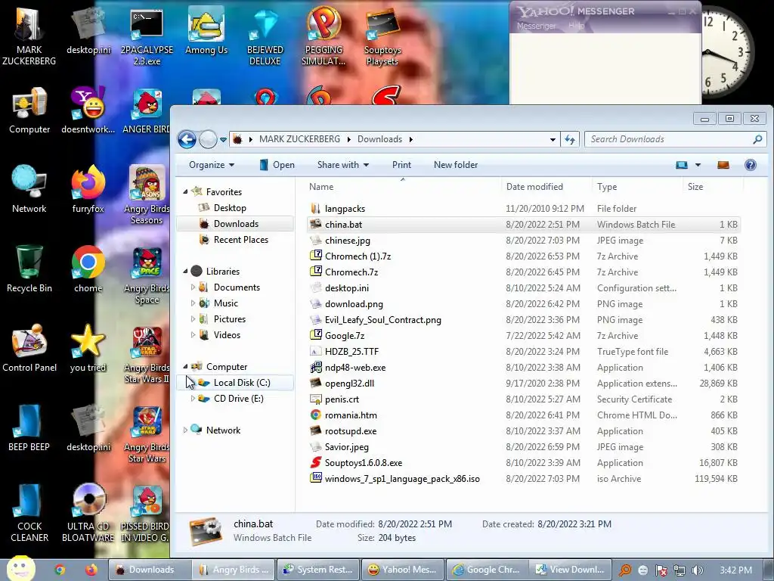This screenshot has height=581, width=774.
Task: Select Local Disk (C:) in the tree
Action: coord(241,382)
